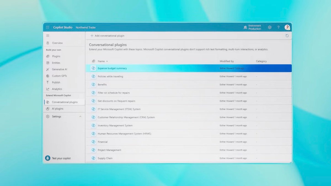331x186 pixels.
Task: Collapse the navigation pane with the hamburger icon
Action: (x=47, y=36)
